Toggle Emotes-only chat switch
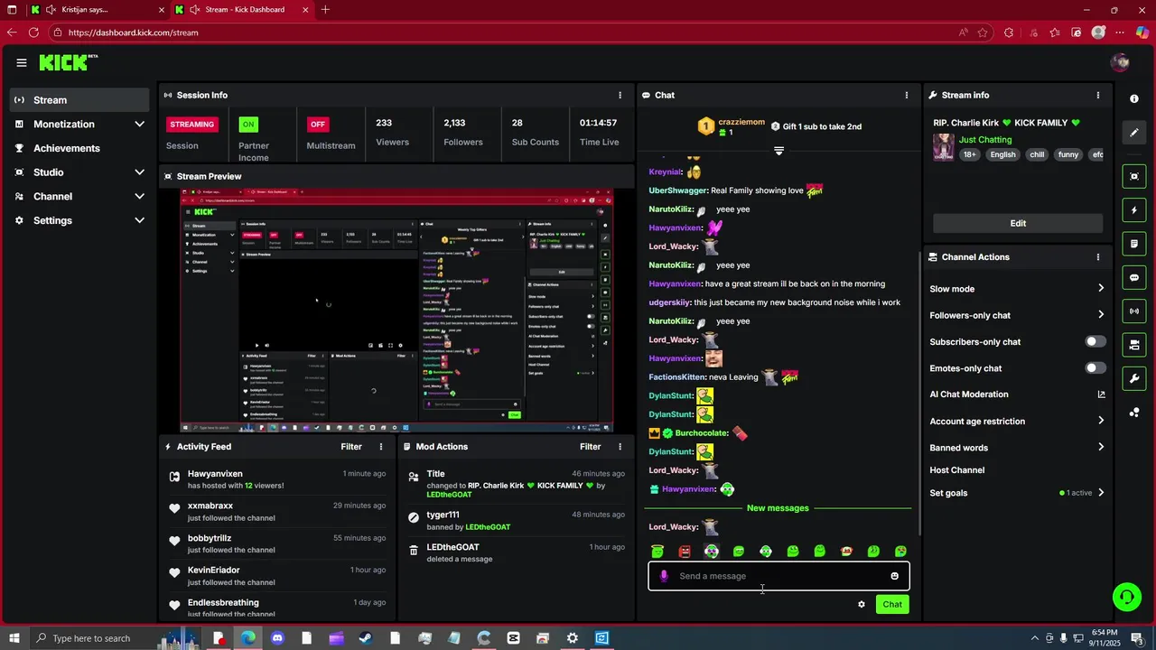The height and width of the screenshot is (650, 1156). coord(1095,368)
